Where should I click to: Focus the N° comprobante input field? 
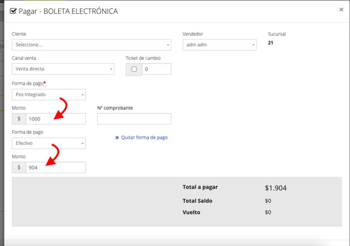(134, 119)
